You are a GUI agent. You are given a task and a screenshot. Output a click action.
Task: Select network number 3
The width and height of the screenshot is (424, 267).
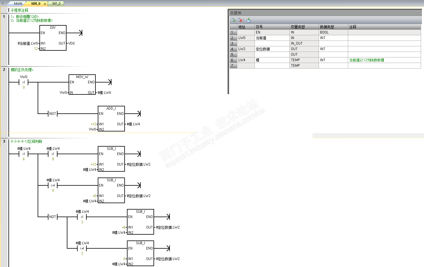tap(4, 141)
